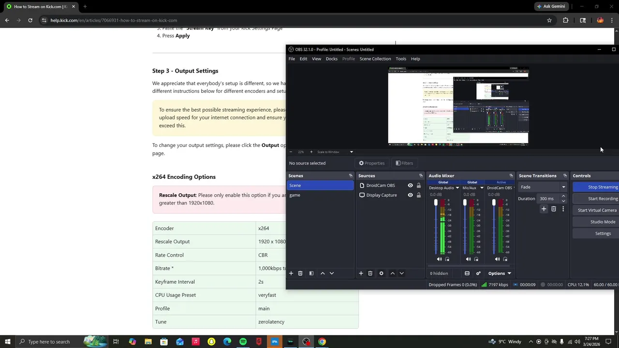This screenshot has width=619, height=348.
Task: Open Chrome extensions puzzle icon
Action: [x=565, y=20]
